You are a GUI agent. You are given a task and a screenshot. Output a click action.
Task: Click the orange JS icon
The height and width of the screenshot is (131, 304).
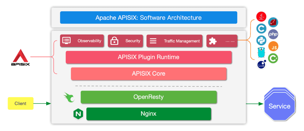(x=273, y=46)
